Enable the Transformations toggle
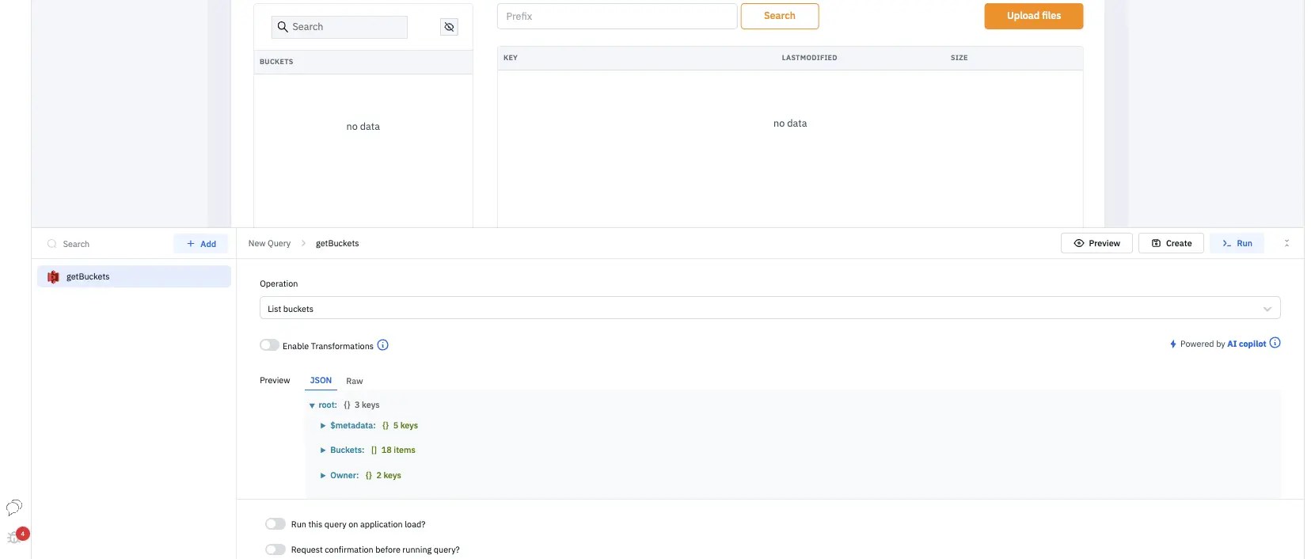 pyautogui.click(x=269, y=345)
